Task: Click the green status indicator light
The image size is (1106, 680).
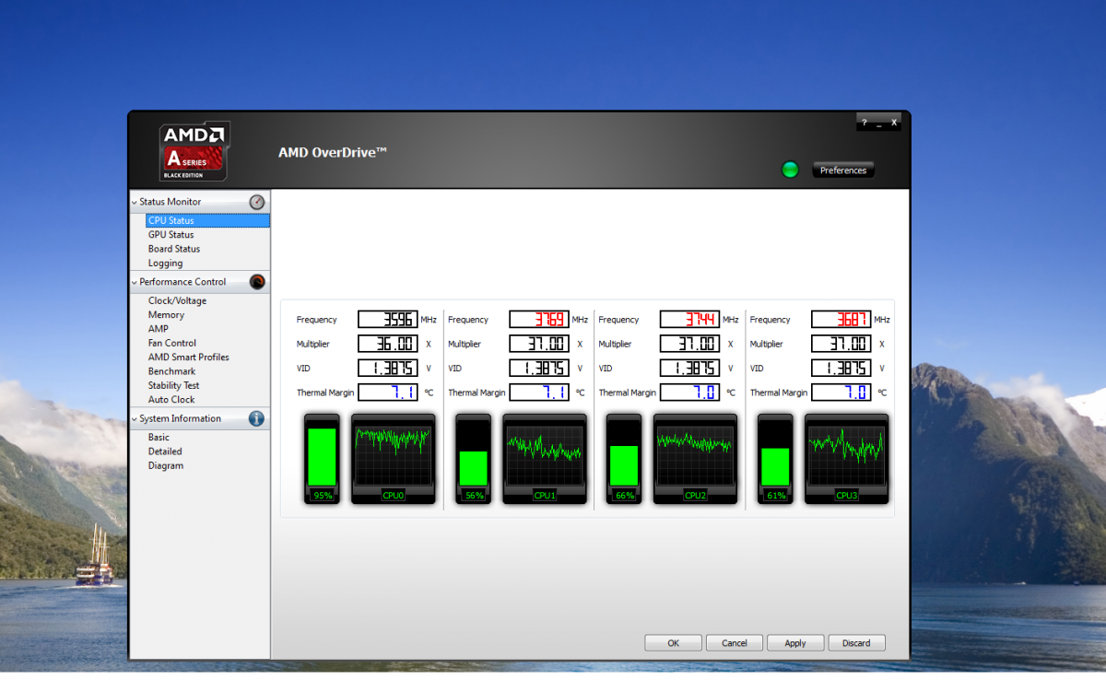Action: (x=790, y=170)
